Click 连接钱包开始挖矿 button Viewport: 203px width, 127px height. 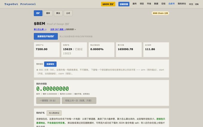46,36
